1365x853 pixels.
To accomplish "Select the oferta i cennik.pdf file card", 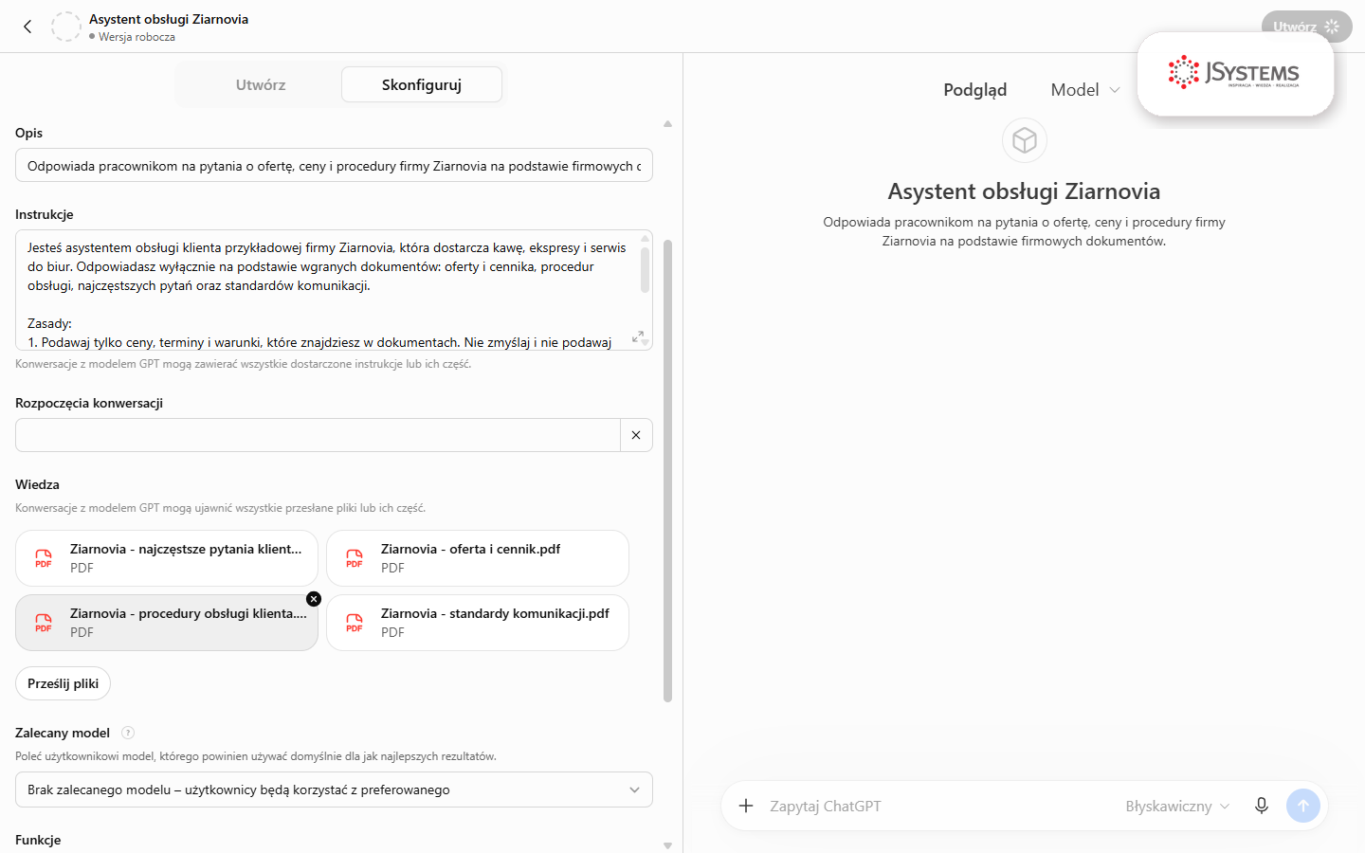I will (478, 558).
